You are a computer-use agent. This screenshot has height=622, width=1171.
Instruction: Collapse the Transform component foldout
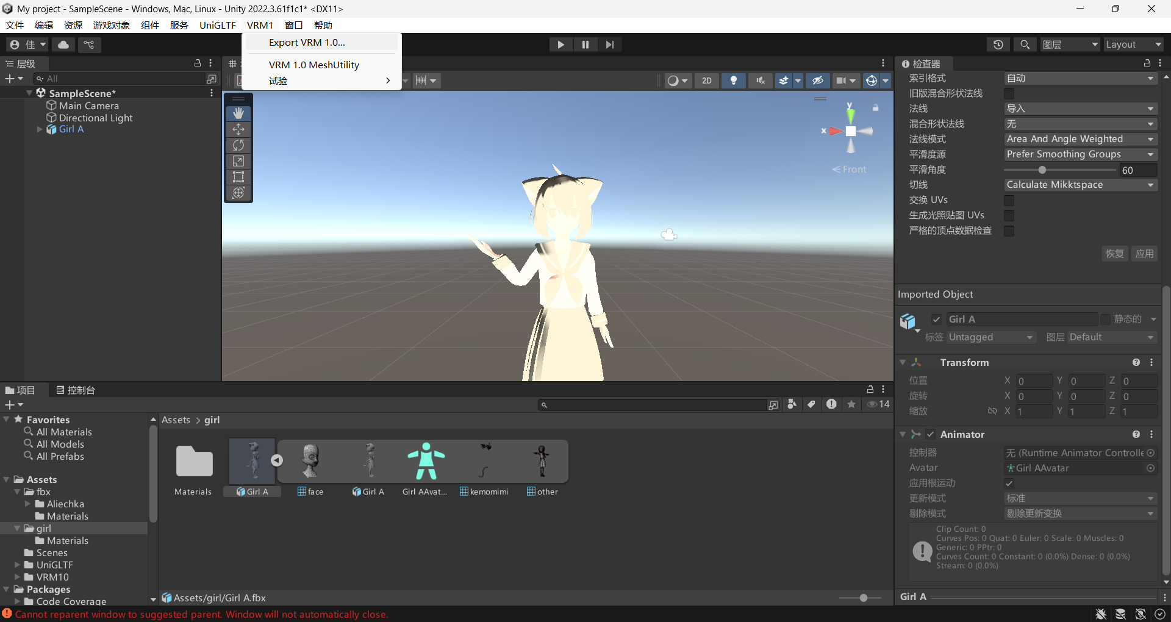[903, 363]
